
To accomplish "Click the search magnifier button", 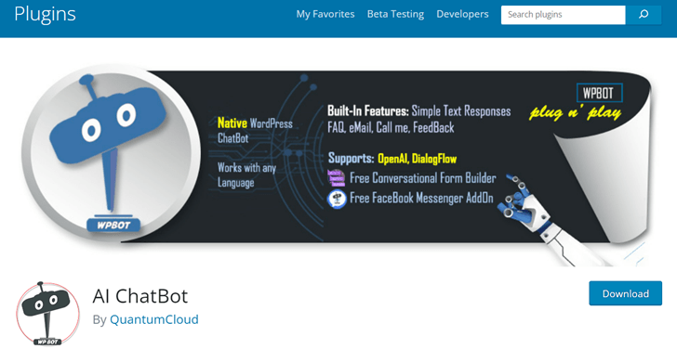I will point(644,15).
